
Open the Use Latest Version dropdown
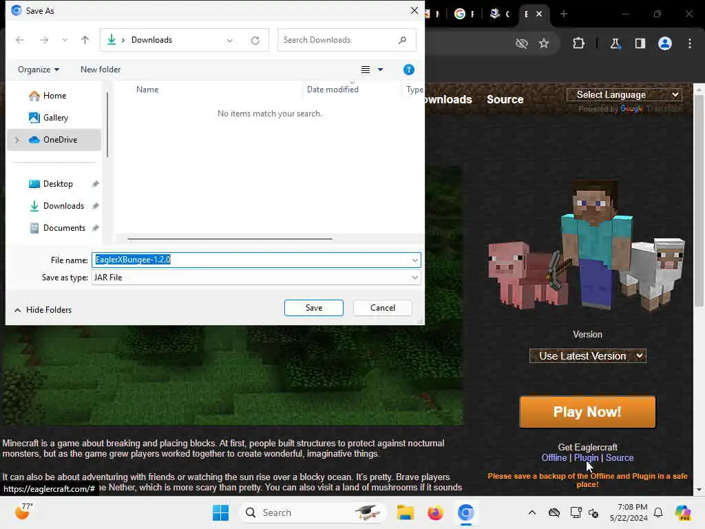588,356
